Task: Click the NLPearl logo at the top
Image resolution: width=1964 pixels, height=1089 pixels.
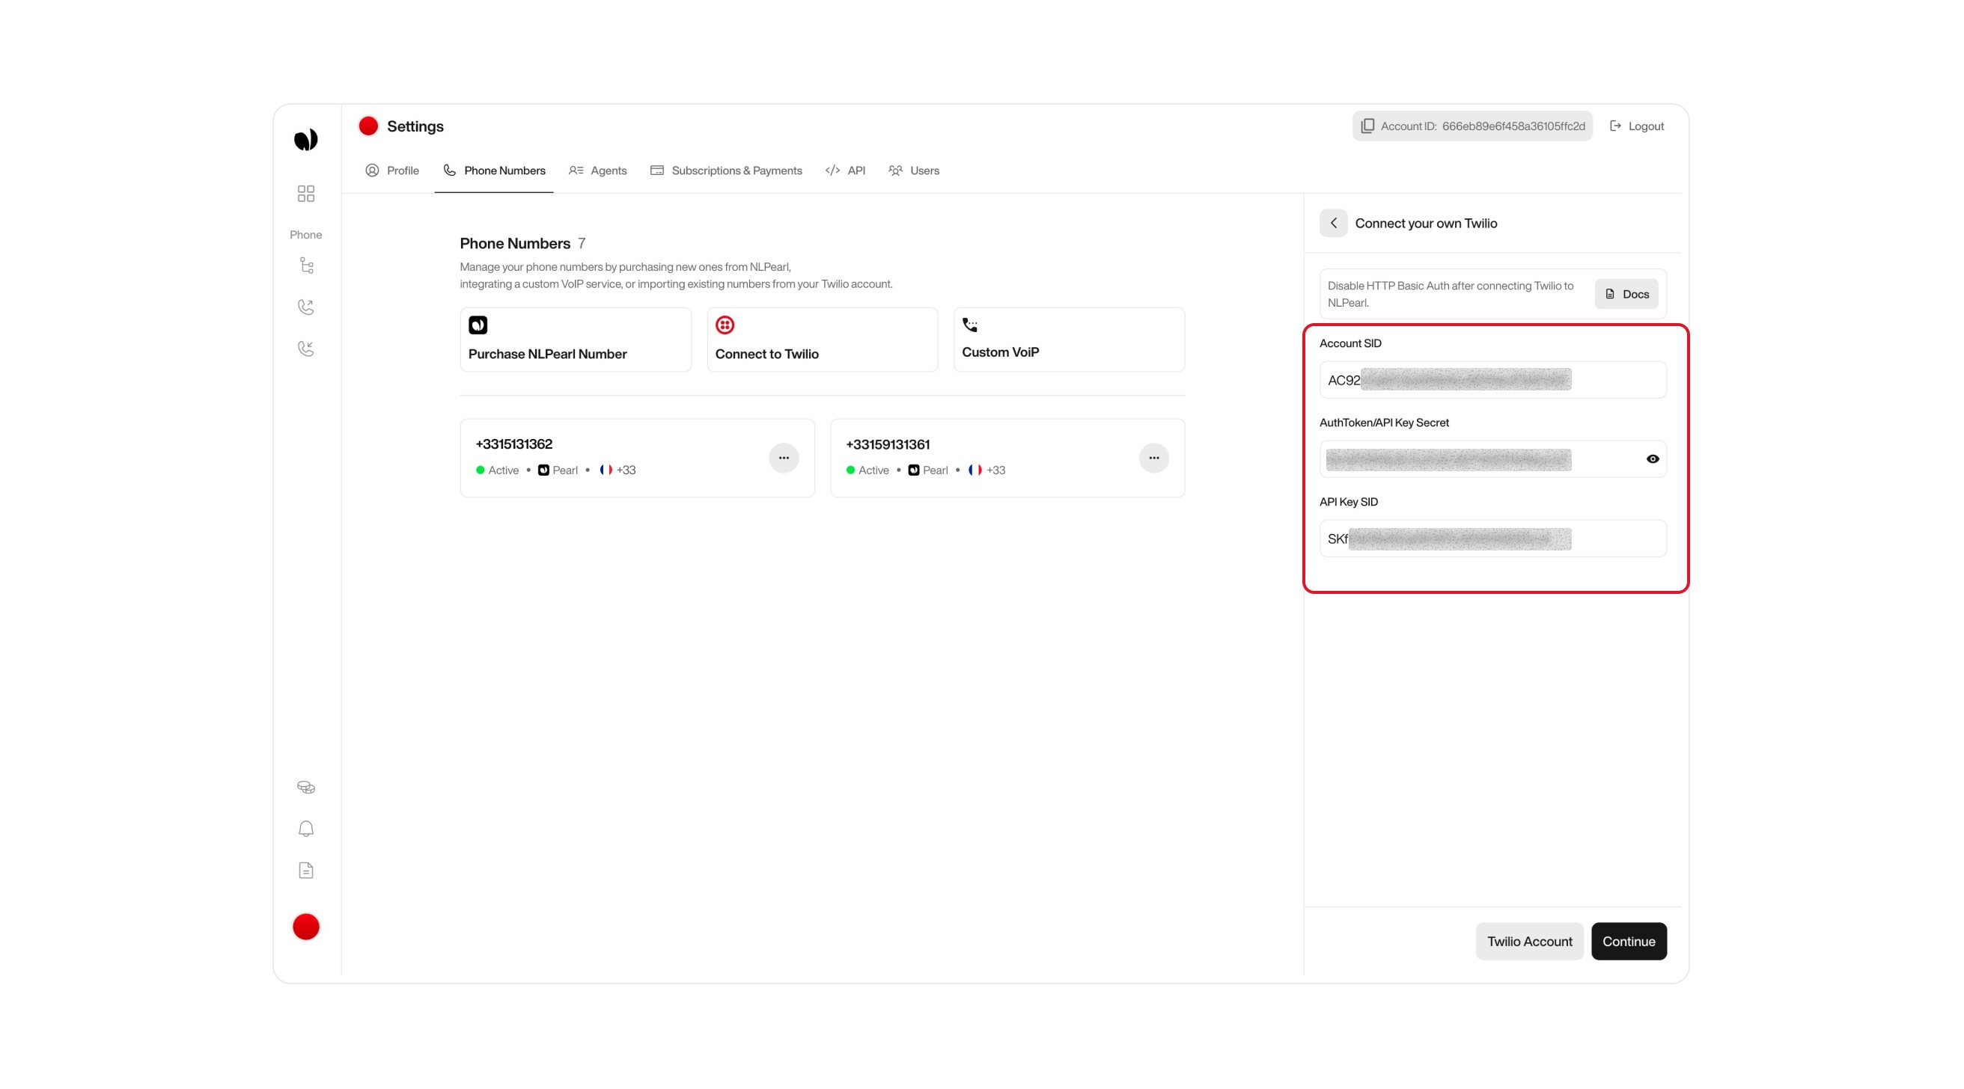Action: click(305, 138)
